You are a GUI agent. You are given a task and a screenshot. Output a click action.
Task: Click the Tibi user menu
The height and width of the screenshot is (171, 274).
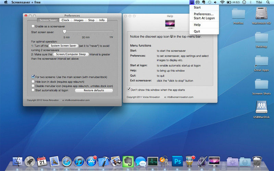tap(259, 2)
